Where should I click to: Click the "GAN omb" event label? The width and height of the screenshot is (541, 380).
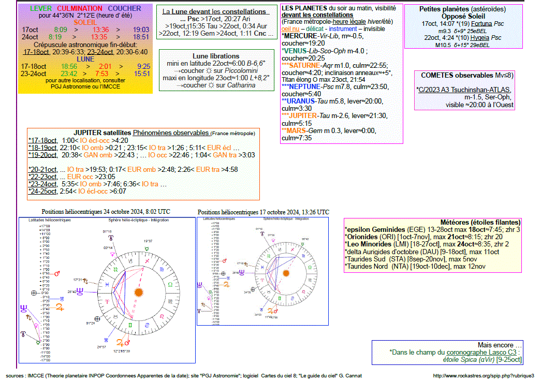coord(98,155)
